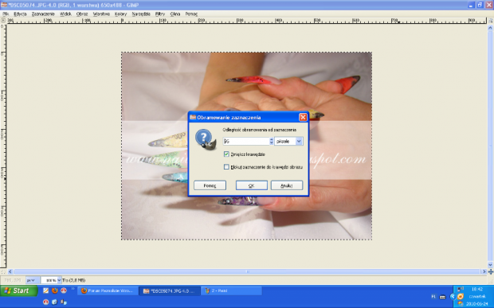Open the px unit dropdown in status bar

33,280
